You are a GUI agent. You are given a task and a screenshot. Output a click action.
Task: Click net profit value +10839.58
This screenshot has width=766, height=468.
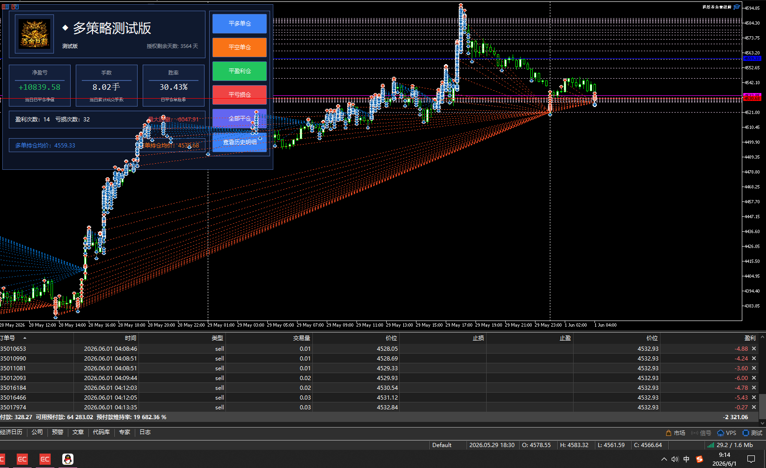40,87
